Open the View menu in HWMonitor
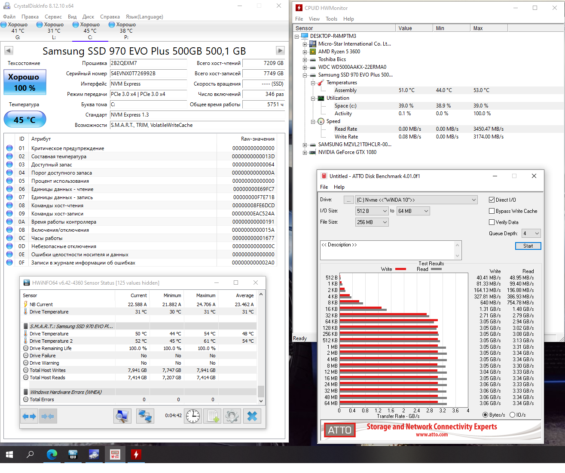The width and height of the screenshot is (565, 473). pyautogui.click(x=314, y=19)
